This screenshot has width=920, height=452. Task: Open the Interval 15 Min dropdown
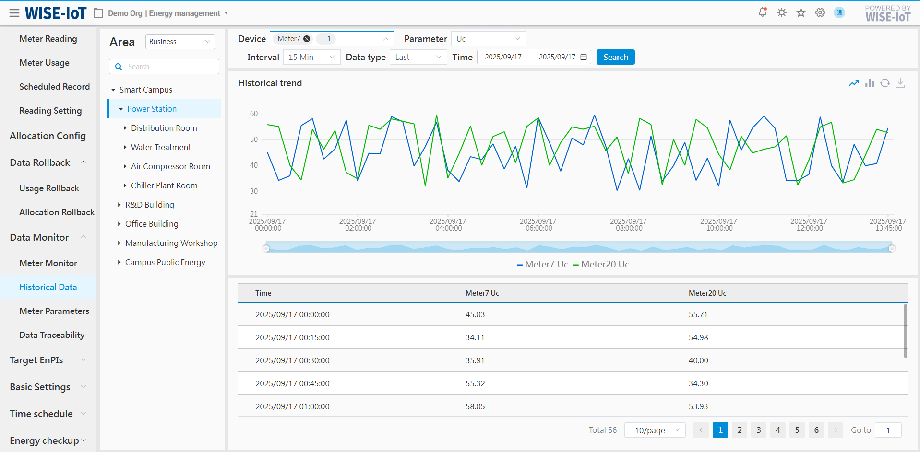point(311,57)
